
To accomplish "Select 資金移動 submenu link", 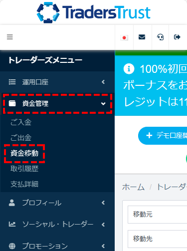I will coord(24,153).
